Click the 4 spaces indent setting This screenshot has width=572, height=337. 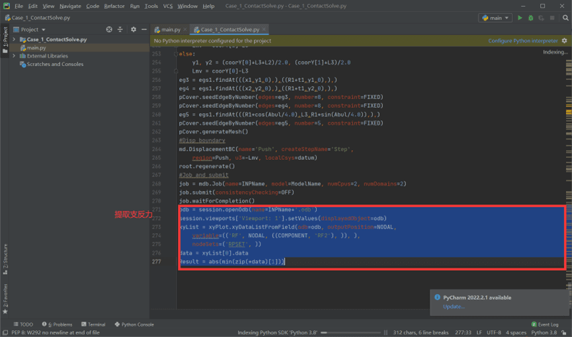516,332
